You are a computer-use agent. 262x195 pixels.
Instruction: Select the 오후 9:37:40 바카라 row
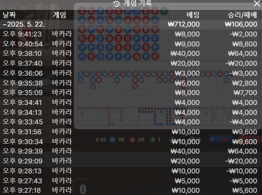(131, 63)
